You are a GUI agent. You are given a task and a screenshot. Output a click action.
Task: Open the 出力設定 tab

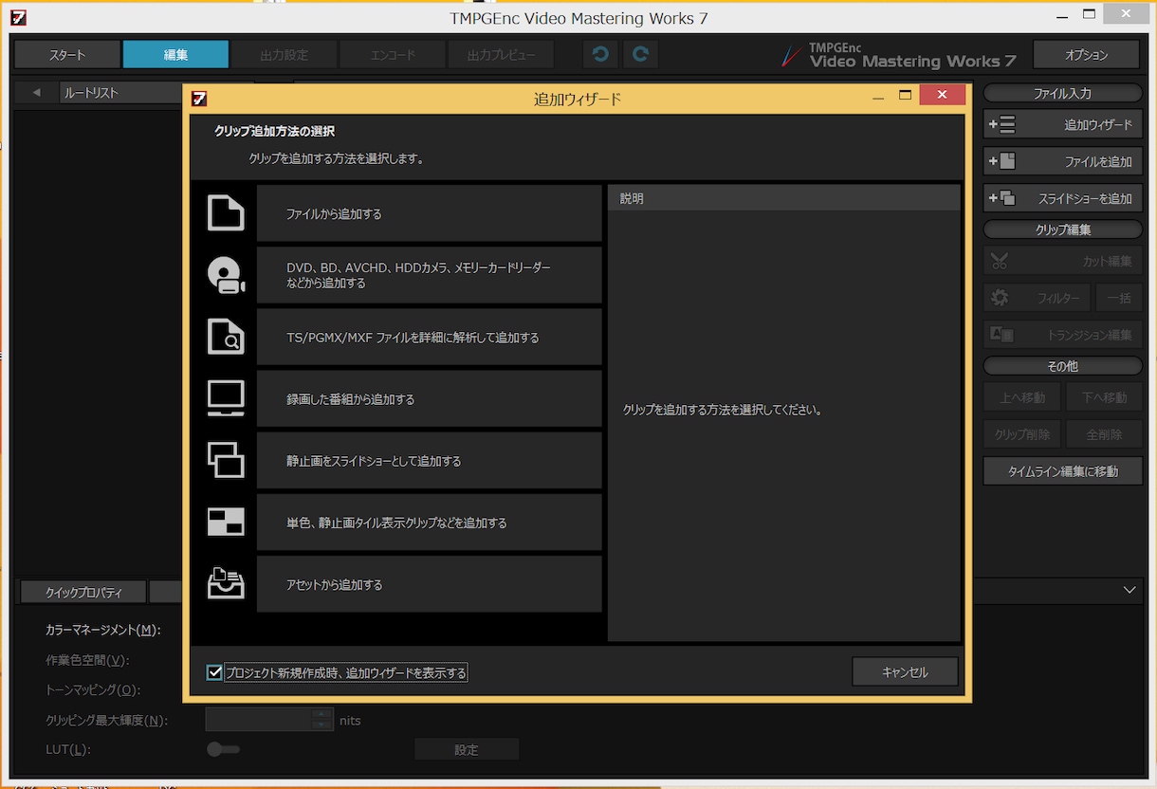[285, 55]
